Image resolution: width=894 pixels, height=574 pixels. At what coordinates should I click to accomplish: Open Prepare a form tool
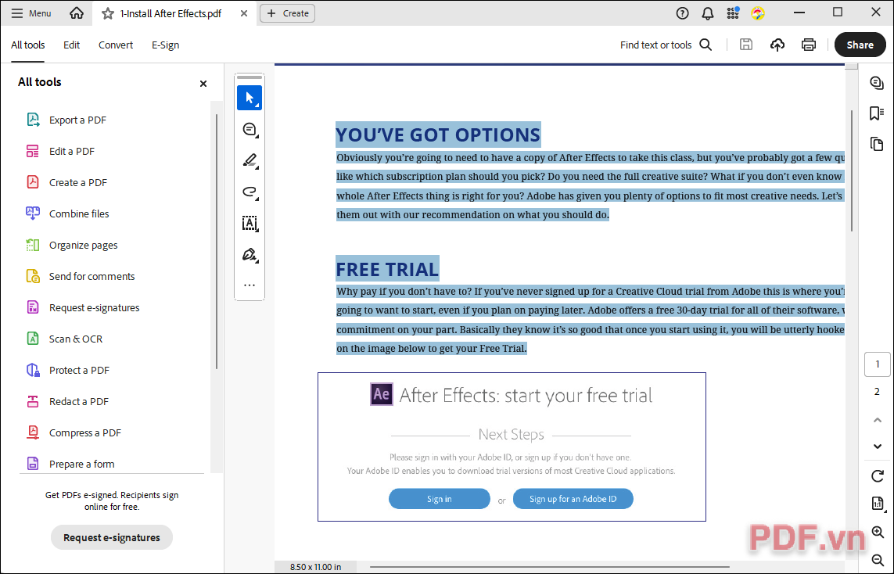click(x=70, y=464)
